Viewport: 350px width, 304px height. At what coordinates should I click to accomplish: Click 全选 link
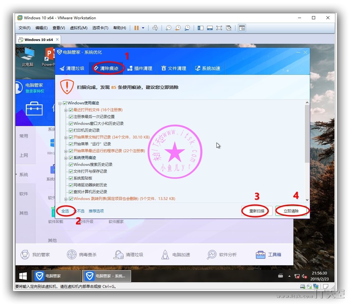click(65, 211)
